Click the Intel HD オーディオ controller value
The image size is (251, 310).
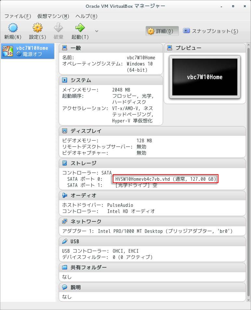point(131,211)
